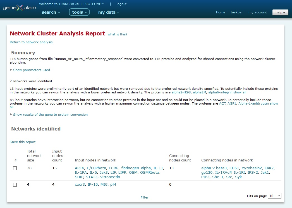This screenshot has height=208, width=292.
Task: Click Input nodes count column header
Action: pos(58,156)
